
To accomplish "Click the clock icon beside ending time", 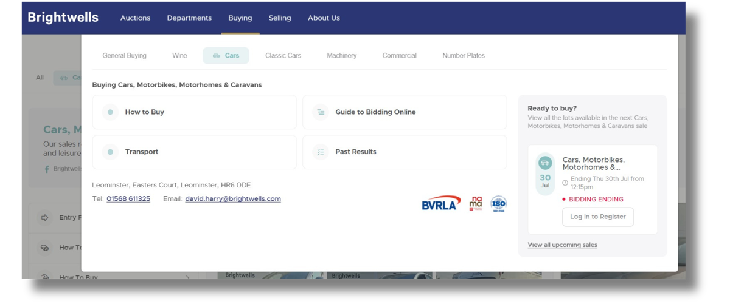I will coord(565,183).
